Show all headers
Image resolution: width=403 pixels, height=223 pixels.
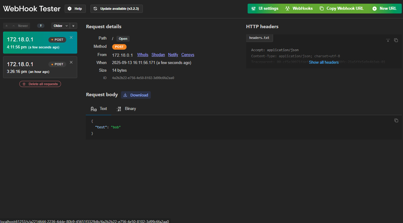324,62
